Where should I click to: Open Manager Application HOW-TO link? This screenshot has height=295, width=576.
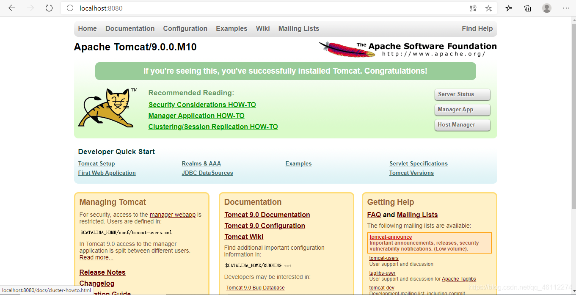click(196, 116)
